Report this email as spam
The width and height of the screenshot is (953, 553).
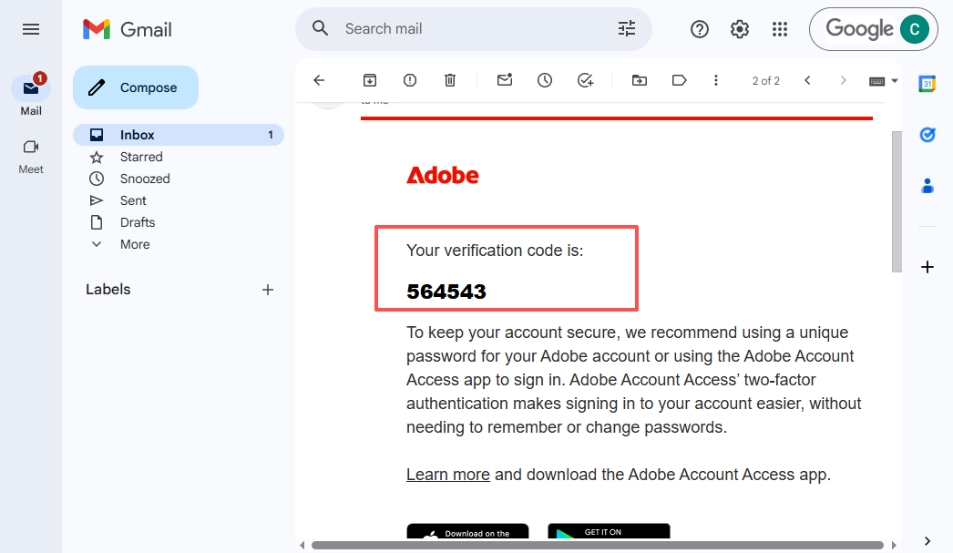coord(410,80)
